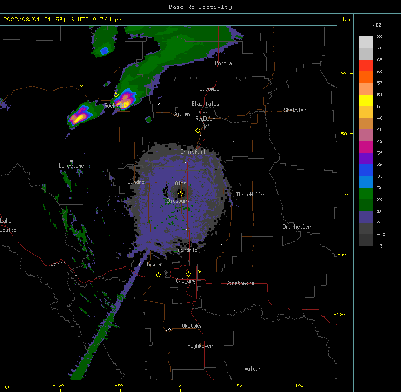Click the 65 value in the dBZ legend

click(x=380, y=60)
